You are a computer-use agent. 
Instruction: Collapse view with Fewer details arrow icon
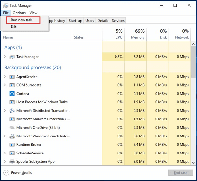point(6,173)
